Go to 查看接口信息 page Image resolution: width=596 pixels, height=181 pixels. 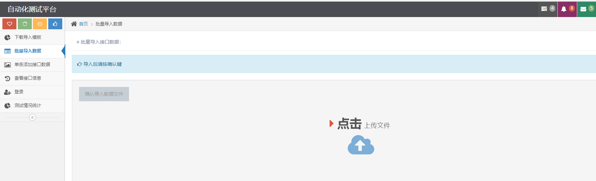pos(33,78)
